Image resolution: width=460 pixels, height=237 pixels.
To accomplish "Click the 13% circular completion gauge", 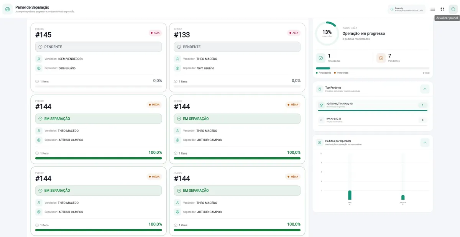I will tap(327, 33).
